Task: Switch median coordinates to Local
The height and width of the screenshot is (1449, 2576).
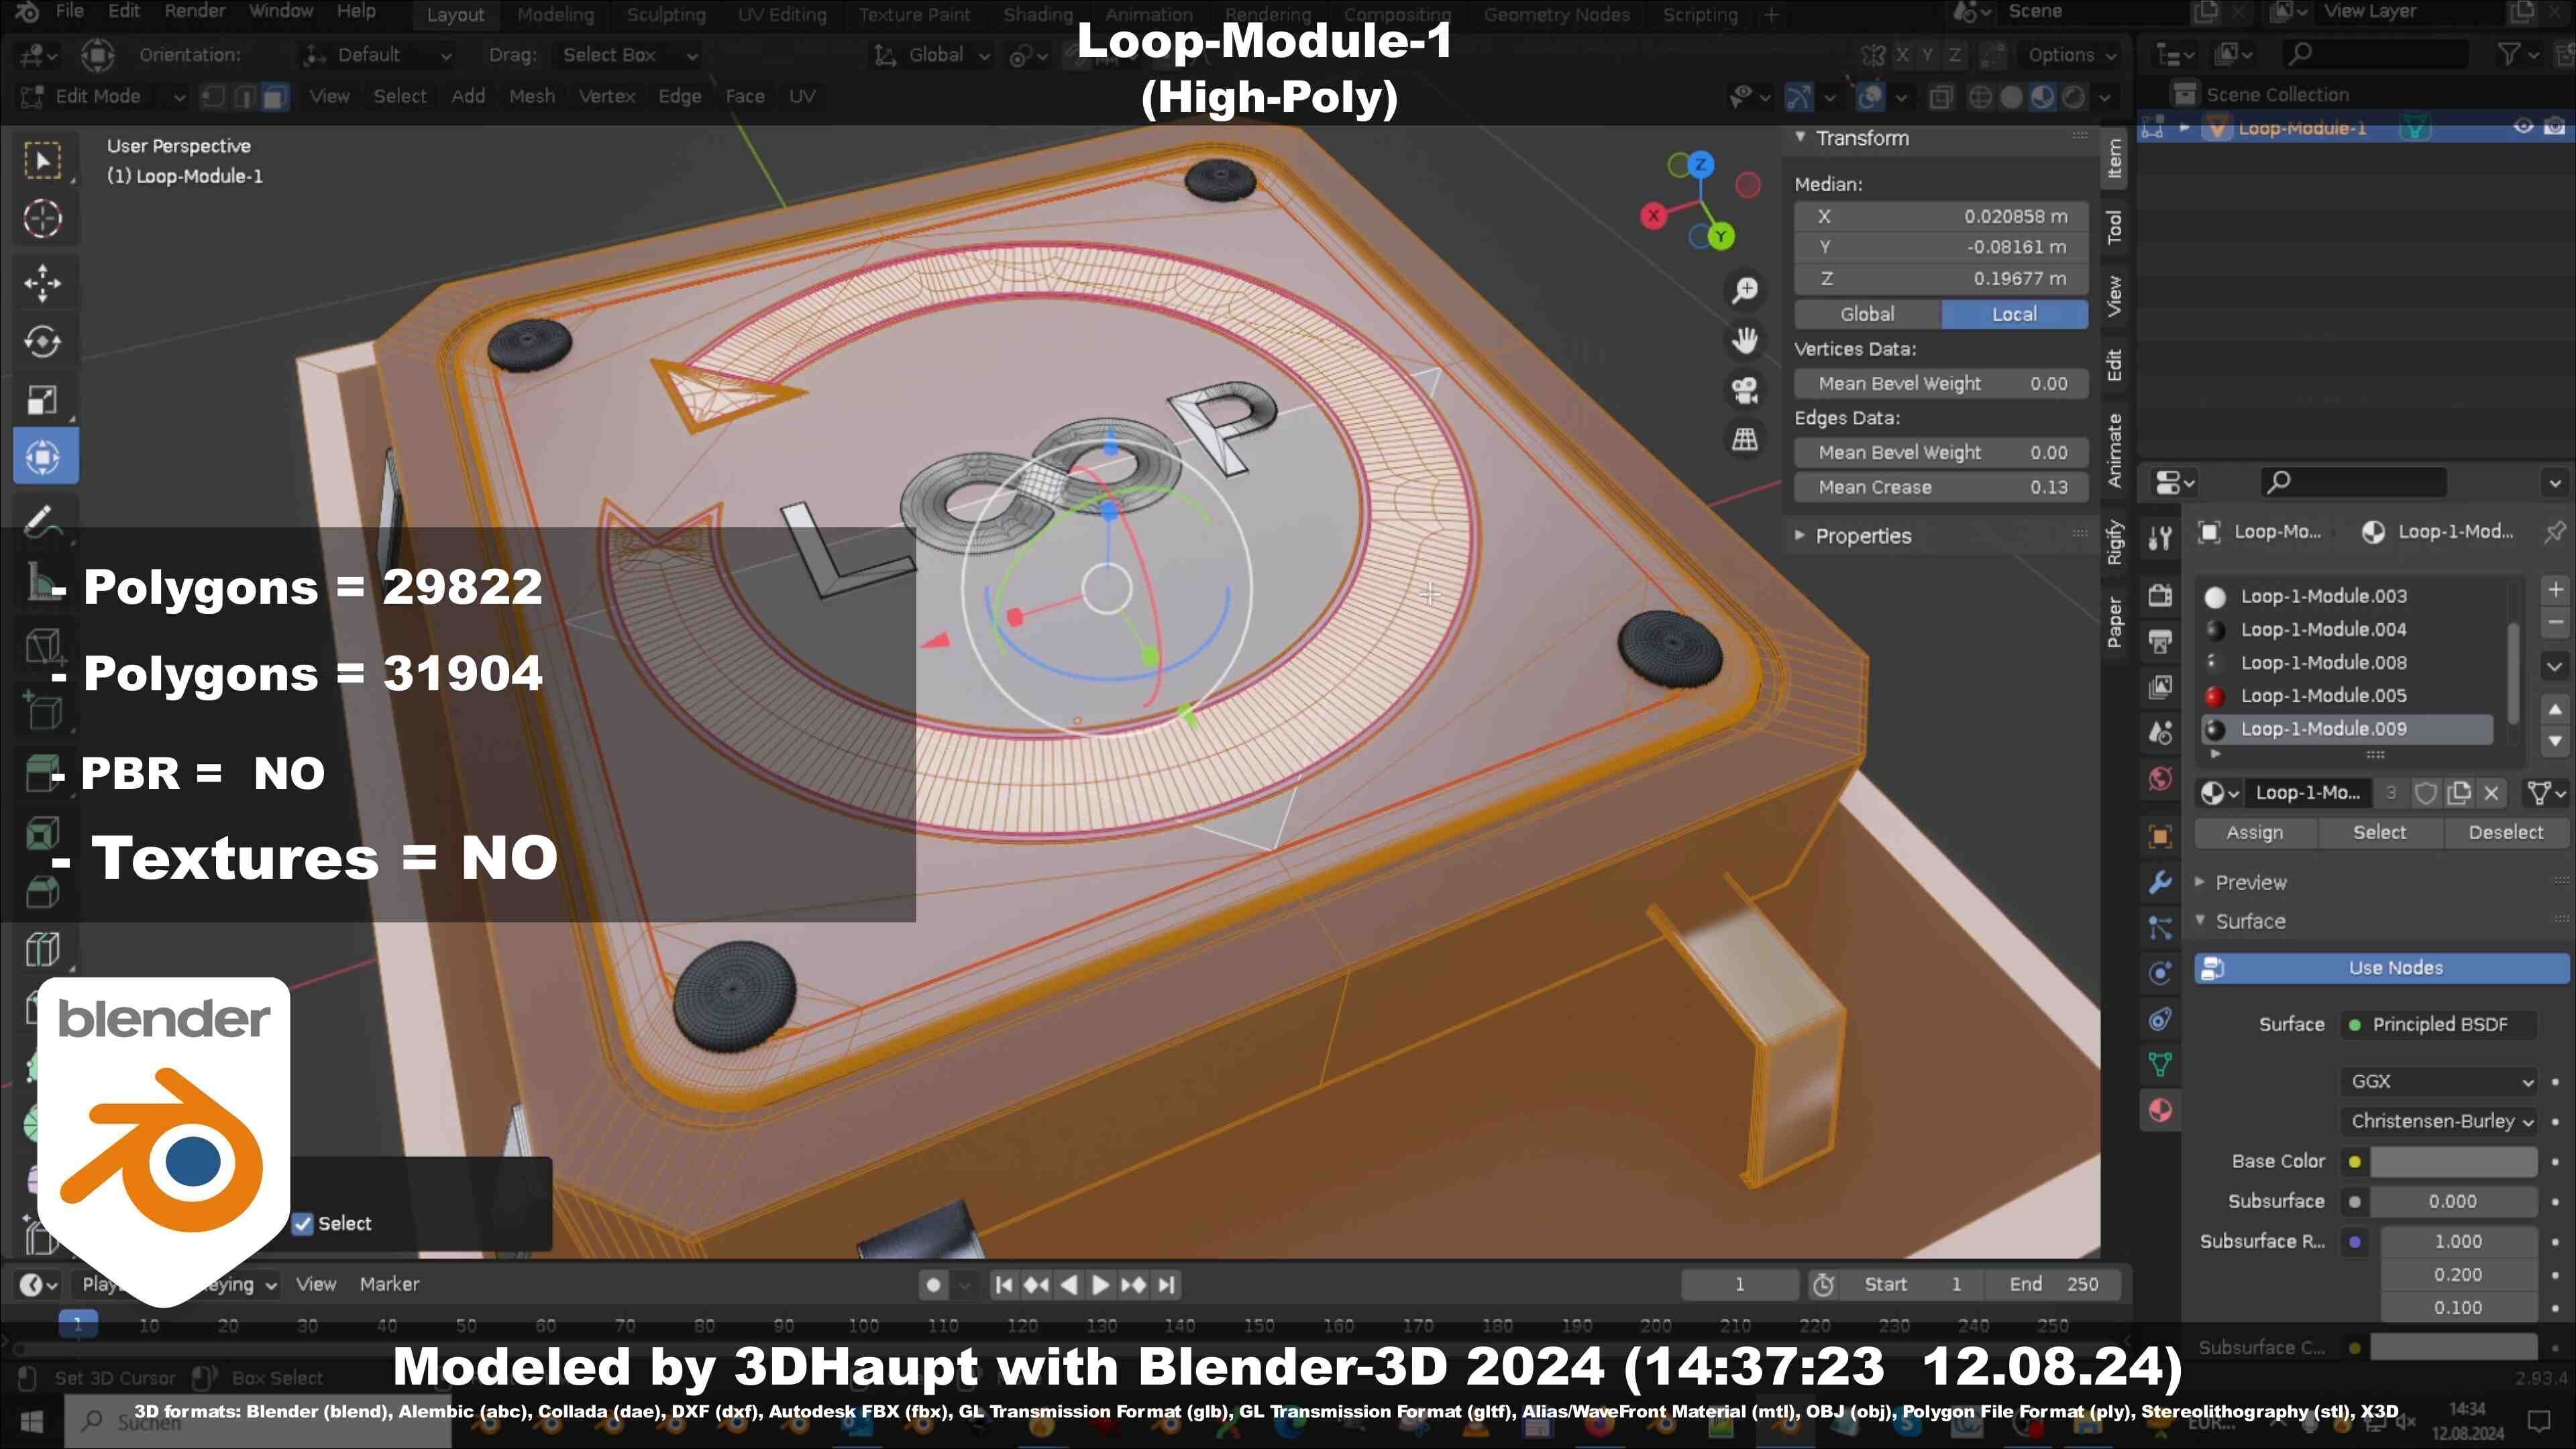Action: (2014, 314)
